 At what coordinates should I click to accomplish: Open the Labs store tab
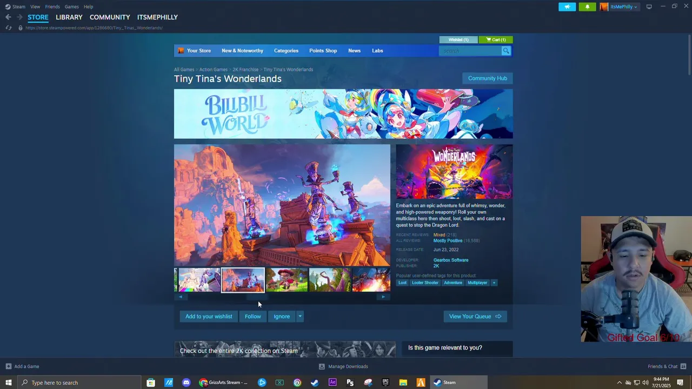pyautogui.click(x=377, y=51)
